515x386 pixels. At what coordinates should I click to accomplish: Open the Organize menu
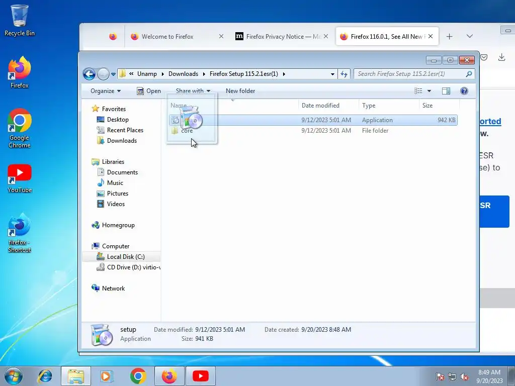pyautogui.click(x=106, y=91)
